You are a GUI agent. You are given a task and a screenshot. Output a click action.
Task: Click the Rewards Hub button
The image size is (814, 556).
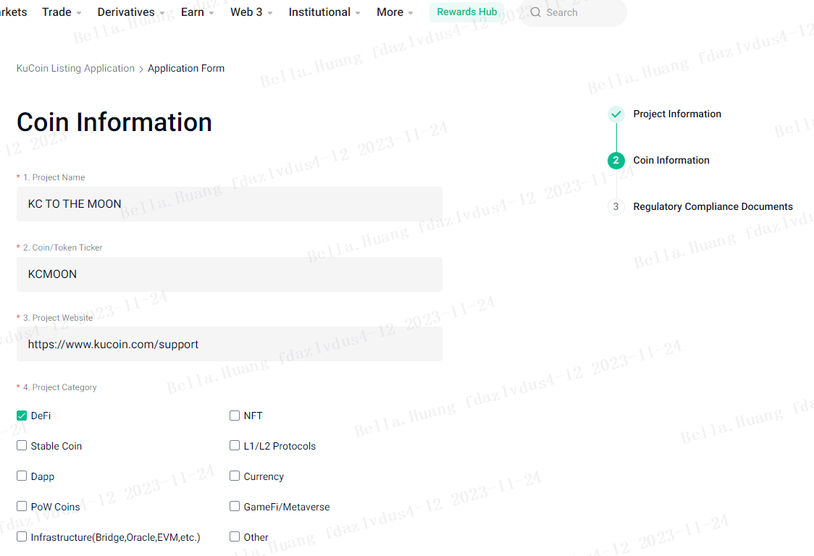coord(466,12)
